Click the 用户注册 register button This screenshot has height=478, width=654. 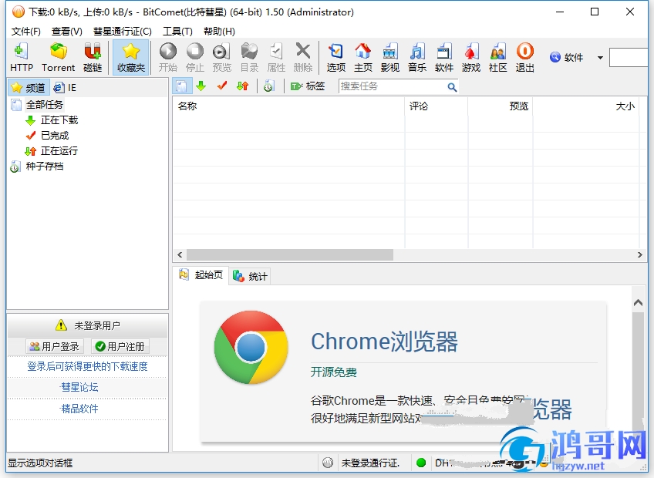click(x=120, y=347)
